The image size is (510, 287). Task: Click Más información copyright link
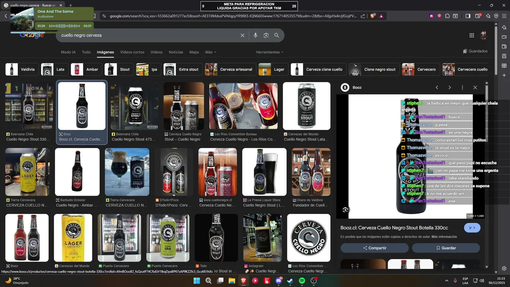444,237
